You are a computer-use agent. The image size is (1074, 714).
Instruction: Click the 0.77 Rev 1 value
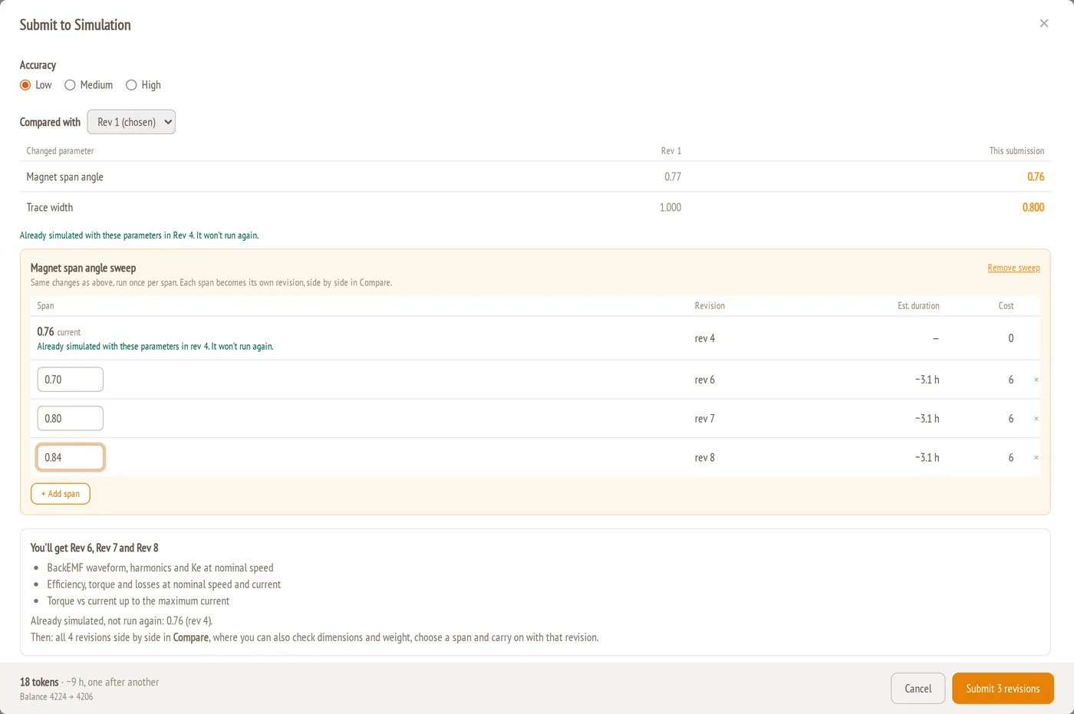point(672,177)
